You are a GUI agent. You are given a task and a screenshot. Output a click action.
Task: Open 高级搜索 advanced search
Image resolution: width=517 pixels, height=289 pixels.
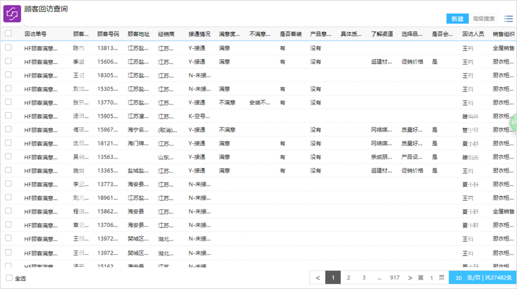click(484, 19)
